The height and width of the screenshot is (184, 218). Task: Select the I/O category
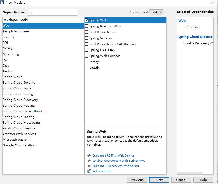coord(43,60)
